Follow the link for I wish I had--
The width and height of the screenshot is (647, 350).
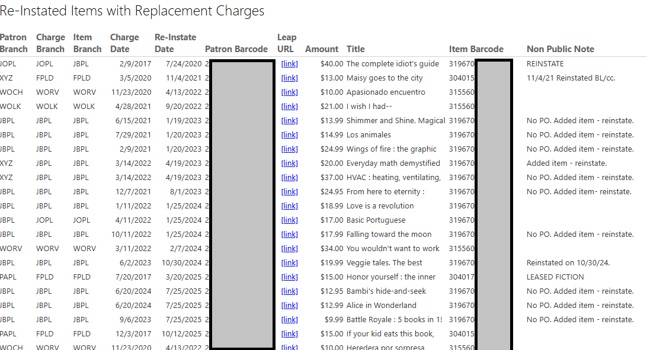(x=289, y=107)
